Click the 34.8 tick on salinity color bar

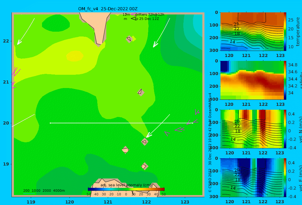pyautogui.click(x=293, y=65)
